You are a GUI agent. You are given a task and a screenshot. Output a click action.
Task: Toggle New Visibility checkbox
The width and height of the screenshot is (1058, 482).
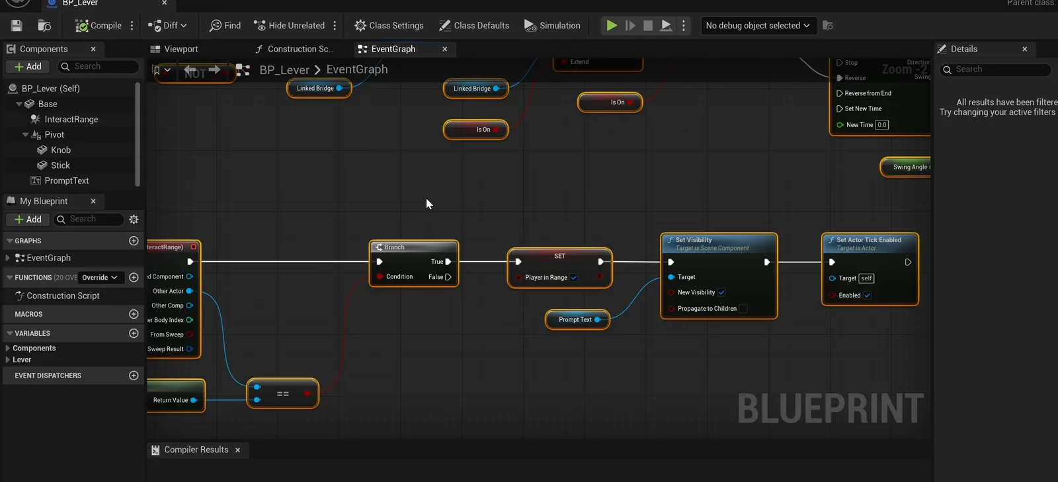tap(721, 292)
